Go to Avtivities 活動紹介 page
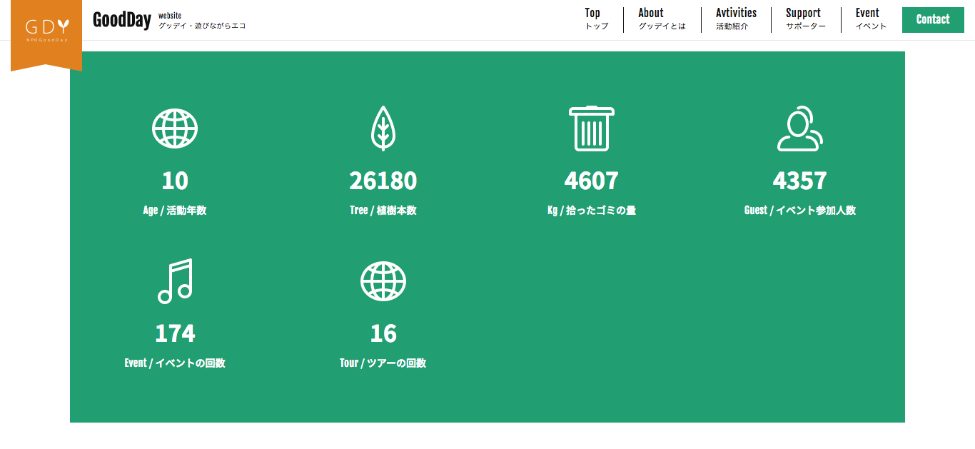Screen dimensions: 975x449 pos(736,19)
